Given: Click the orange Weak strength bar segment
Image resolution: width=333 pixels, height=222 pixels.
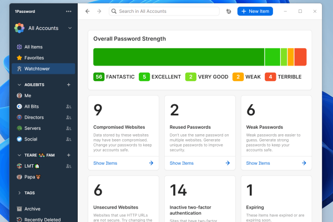Looking at the screenshot, I should (x=290, y=57).
